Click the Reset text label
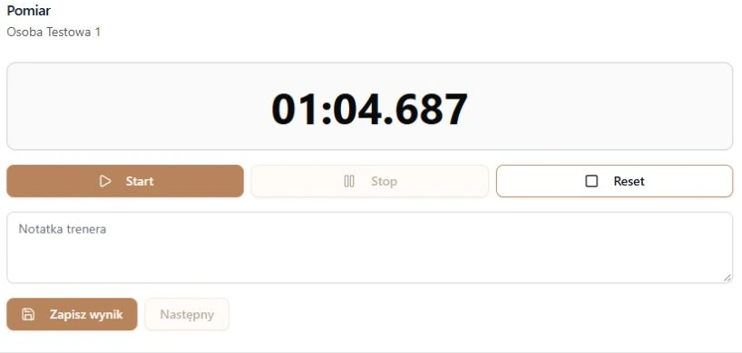 point(629,181)
